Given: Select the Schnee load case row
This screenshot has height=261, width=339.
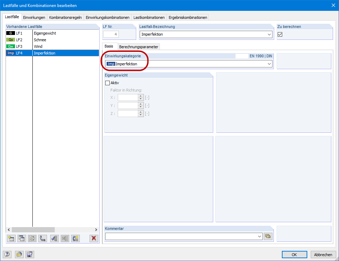Looking at the screenshot, I should (x=53, y=40).
